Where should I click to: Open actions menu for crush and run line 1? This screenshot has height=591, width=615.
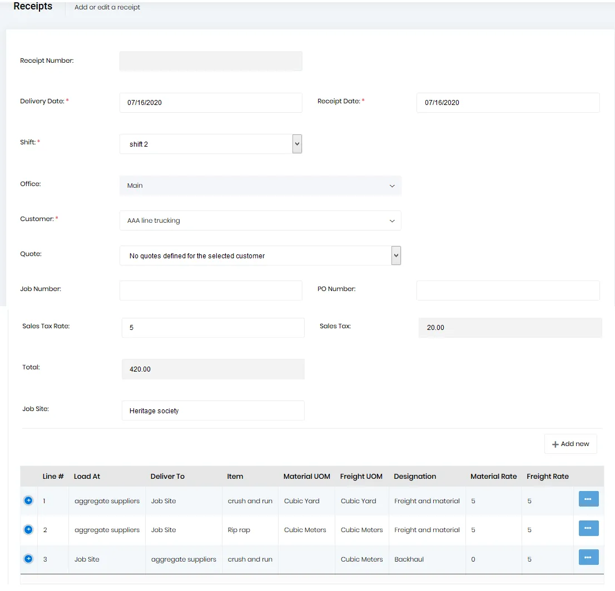pyautogui.click(x=588, y=499)
